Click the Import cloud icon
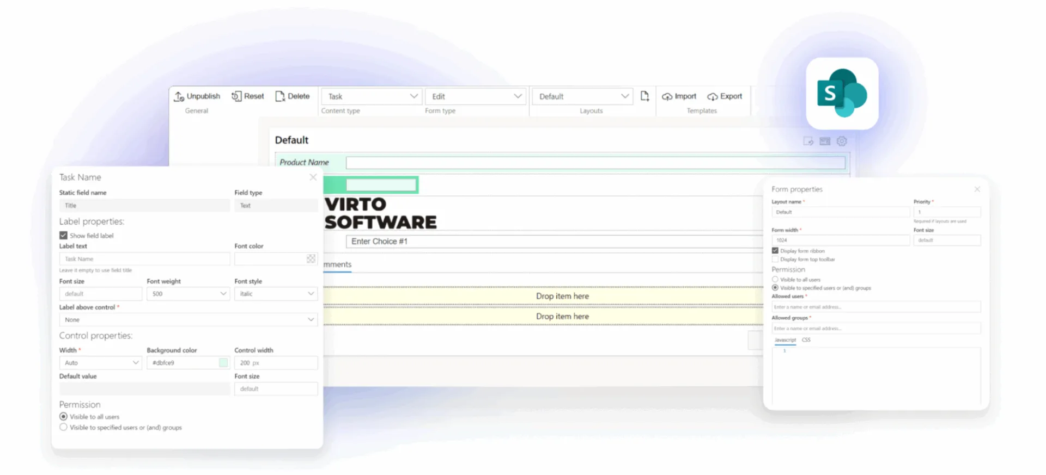This screenshot has width=1046, height=475. [x=667, y=97]
